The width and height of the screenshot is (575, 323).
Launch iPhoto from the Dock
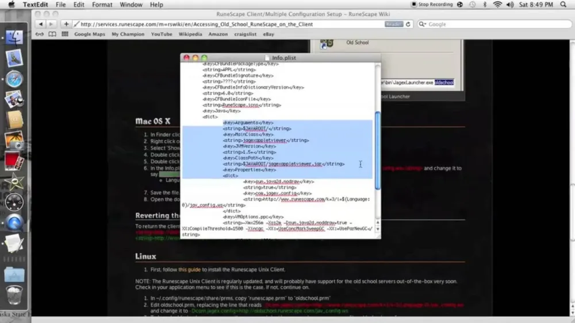coord(14,141)
